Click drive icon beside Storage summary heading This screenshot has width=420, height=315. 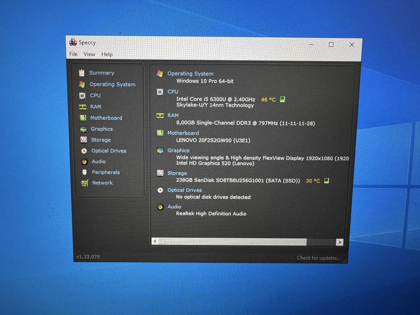pyautogui.click(x=160, y=173)
